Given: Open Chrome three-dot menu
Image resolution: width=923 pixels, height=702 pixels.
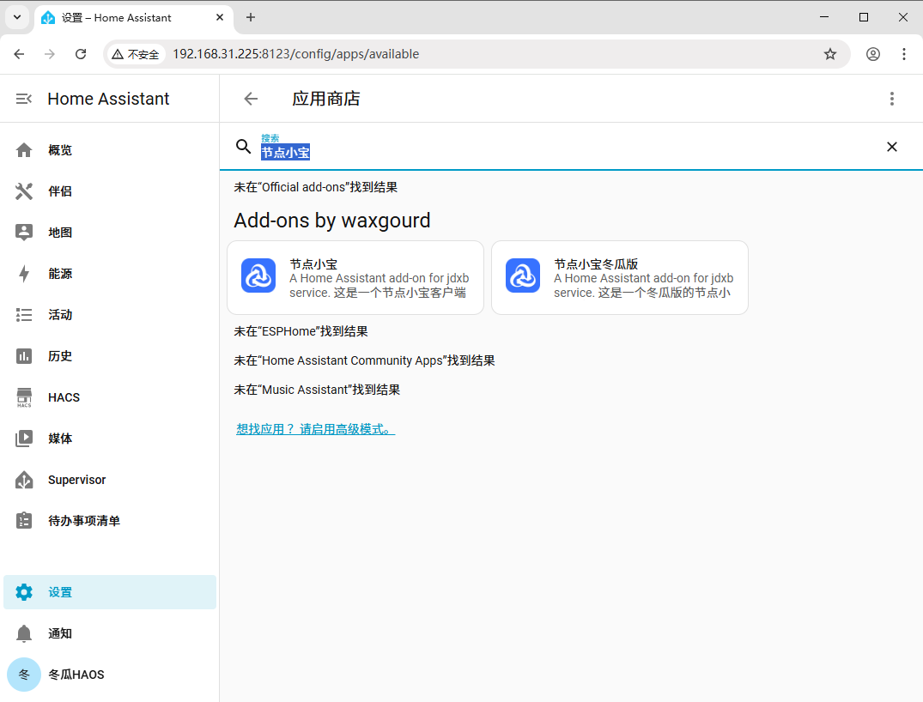Looking at the screenshot, I should 904,54.
